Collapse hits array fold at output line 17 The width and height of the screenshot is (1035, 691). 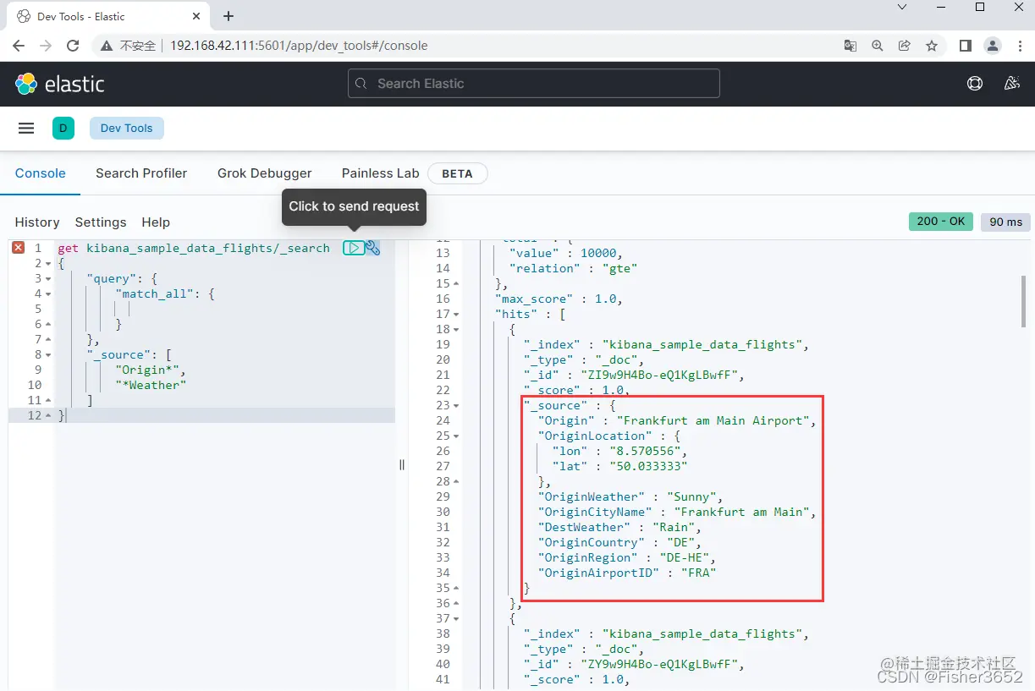click(456, 315)
